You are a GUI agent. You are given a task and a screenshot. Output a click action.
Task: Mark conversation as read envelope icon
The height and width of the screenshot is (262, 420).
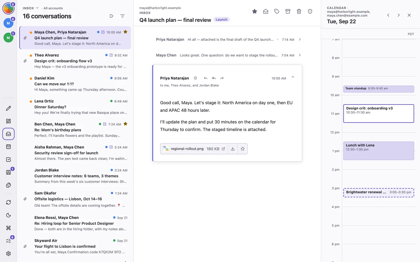tap(266, 11)
